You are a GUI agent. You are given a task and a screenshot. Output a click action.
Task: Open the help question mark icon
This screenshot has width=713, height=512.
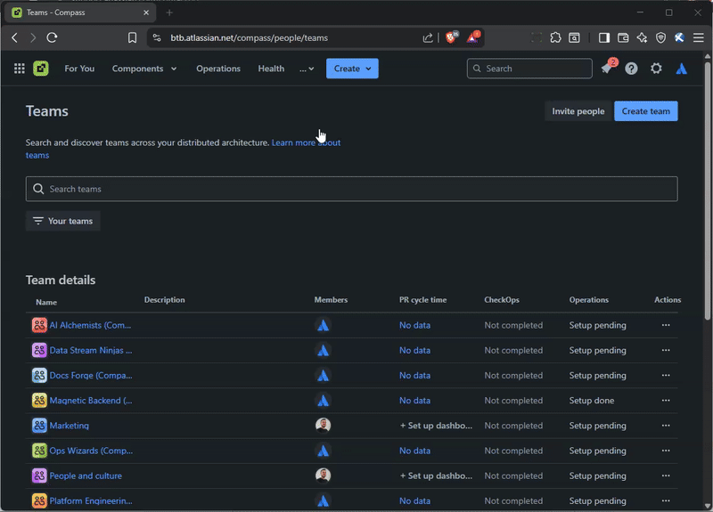pos(631,69)
